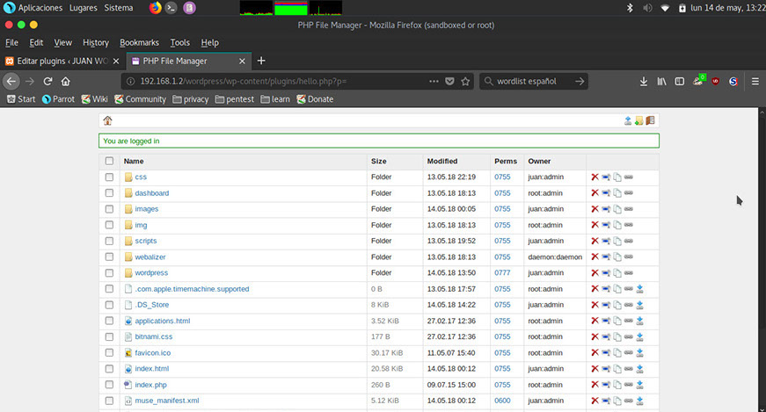Open the Firefox hamburger menu
This screenshot has width=766, height=412.
(755, 81)
